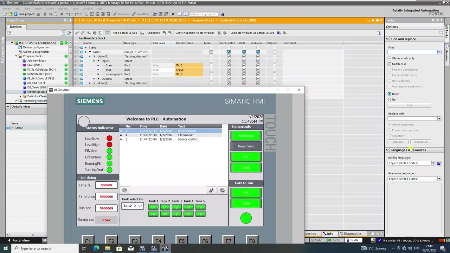Screen dimensions: 450x253
Task: Click the Time fill input field in HMI
Action: [106, 185]
